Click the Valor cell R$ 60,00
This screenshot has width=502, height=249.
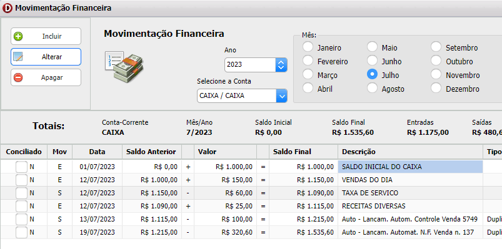(x=226, y=193)
